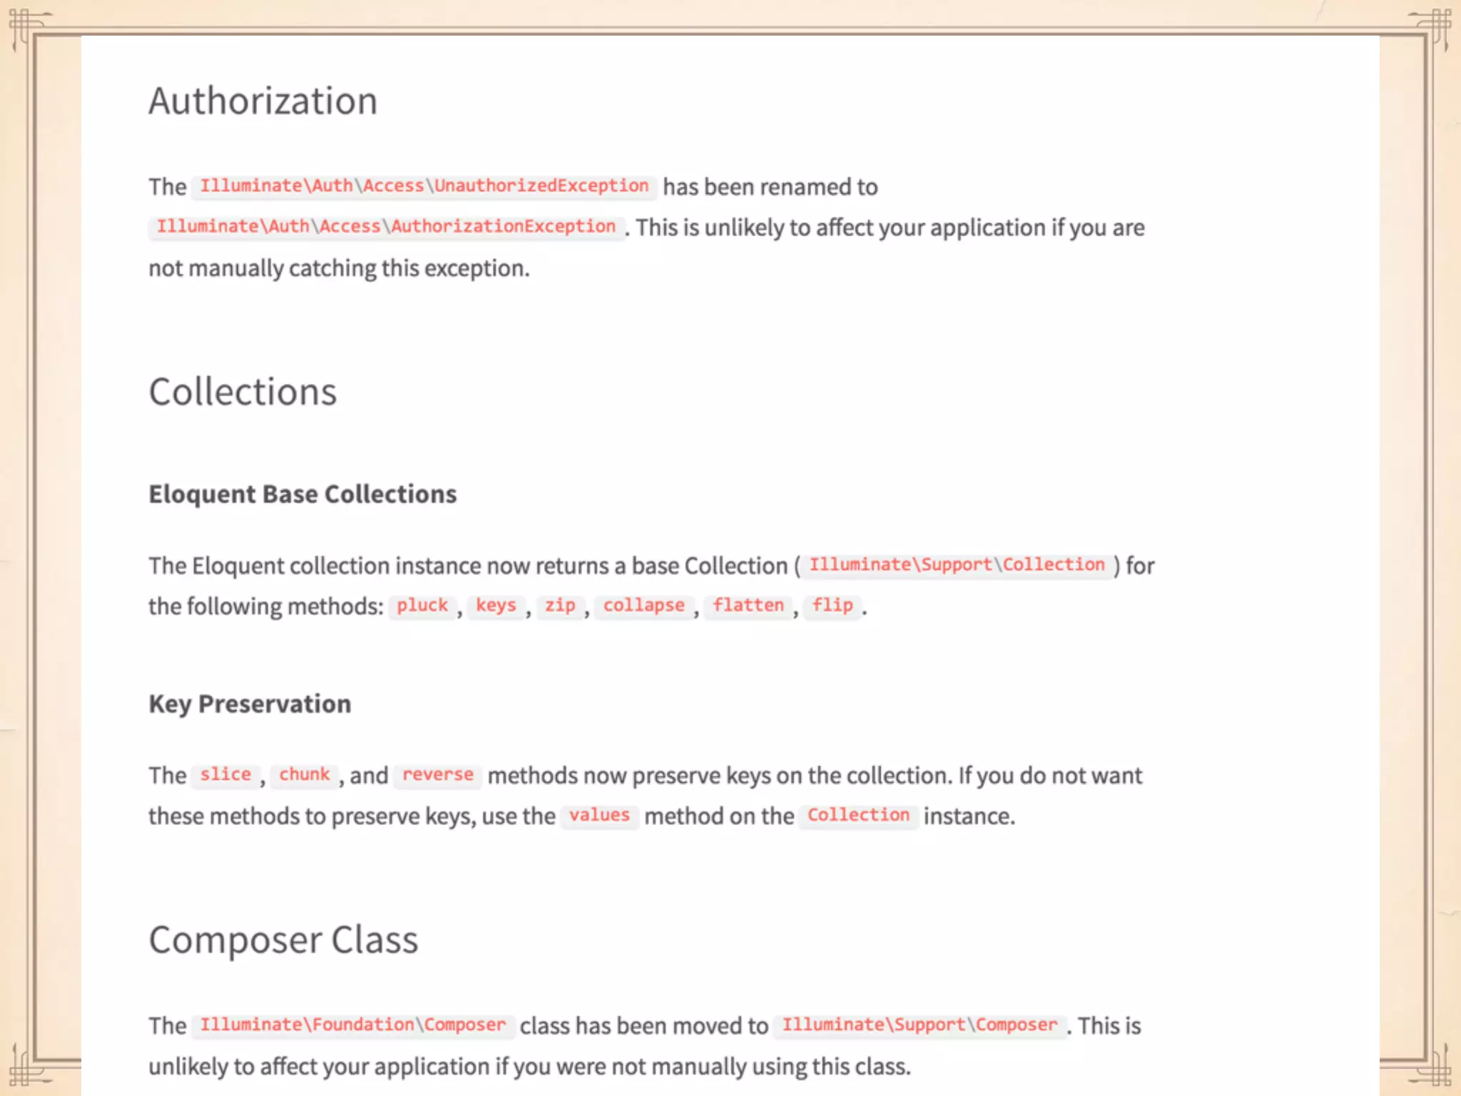Screen dimensions: 1461x1096
Task: Click the Illuminate\Support\Composer code tag
Action: [920, 1025]
